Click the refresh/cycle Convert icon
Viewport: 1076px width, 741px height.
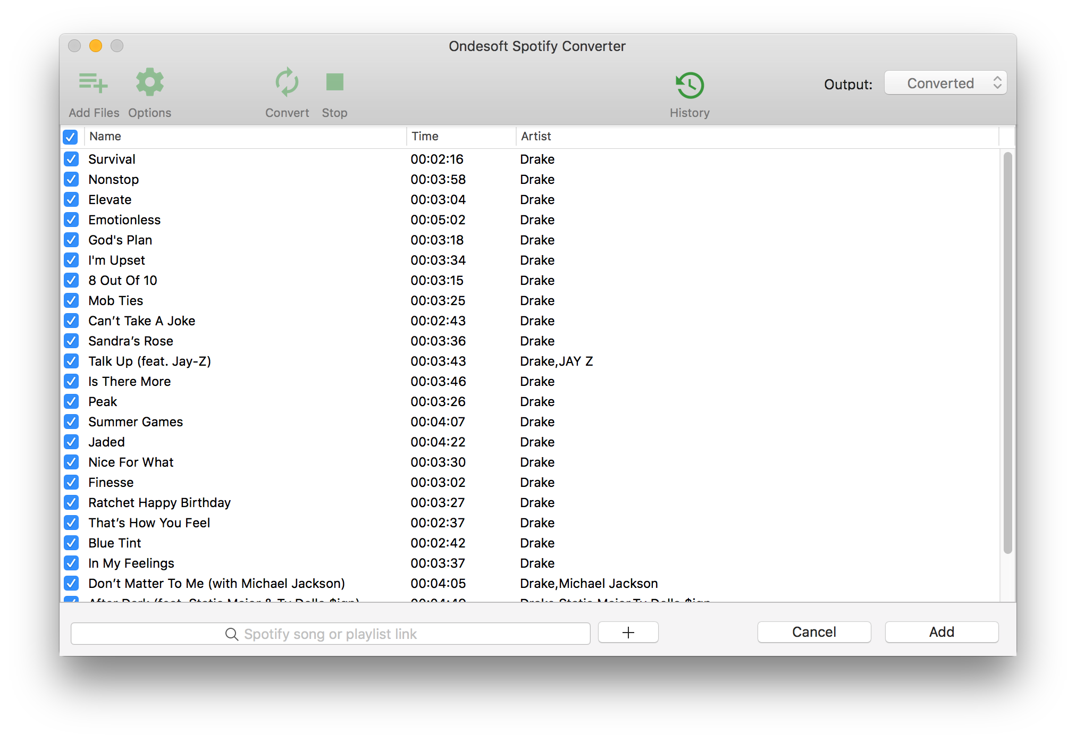pyautogui.click(x=286, y=83)
